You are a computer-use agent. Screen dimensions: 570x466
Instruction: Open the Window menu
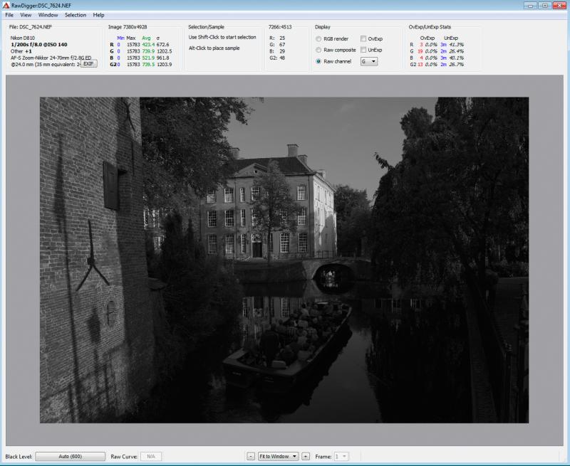pyautogui.click(x=48, y=15)
